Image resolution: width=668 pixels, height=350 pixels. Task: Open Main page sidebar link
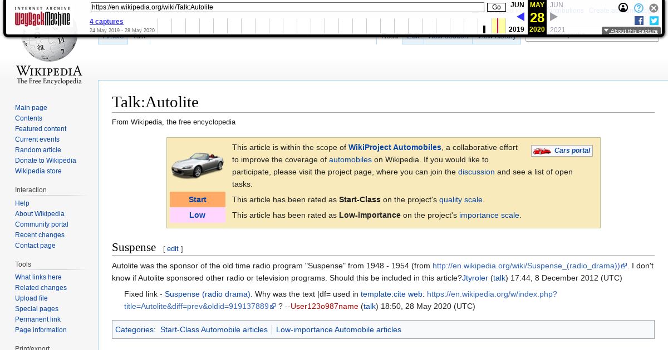point(31,108)
